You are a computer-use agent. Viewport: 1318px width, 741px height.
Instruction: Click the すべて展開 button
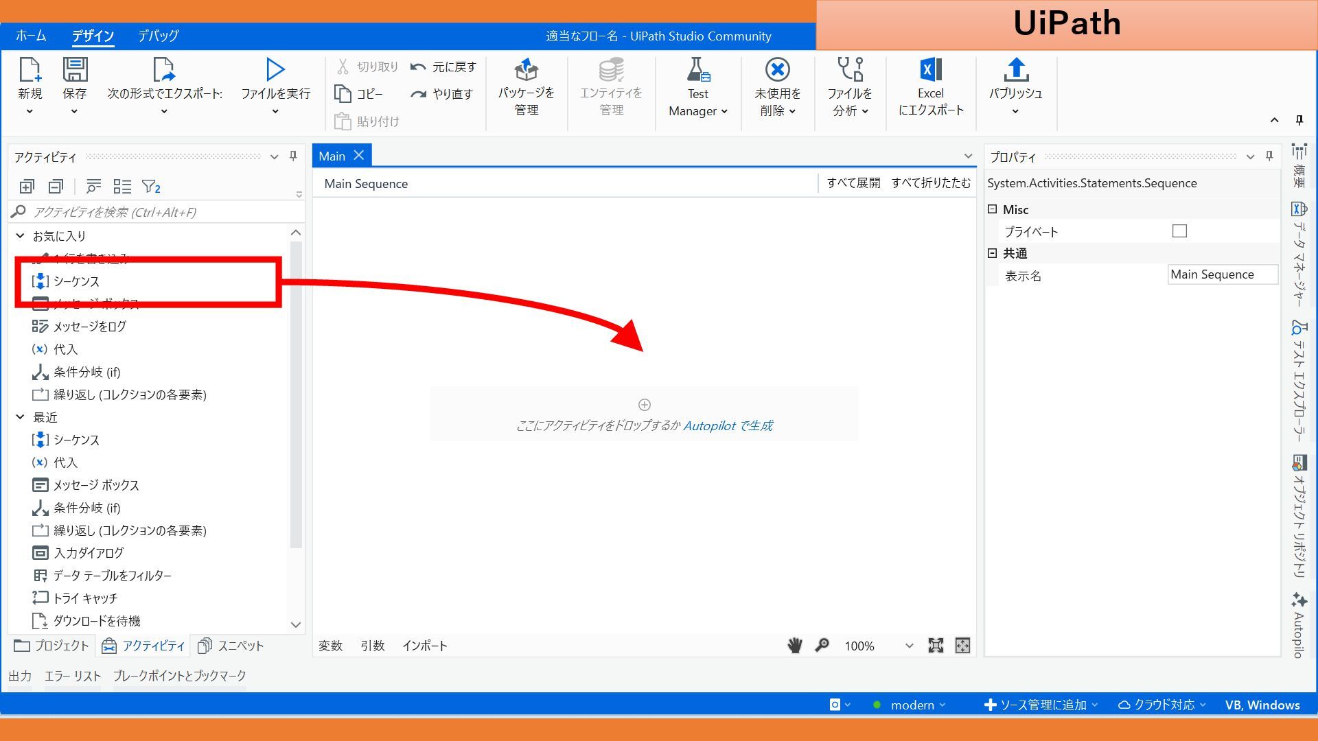click(x=853, y=183)
